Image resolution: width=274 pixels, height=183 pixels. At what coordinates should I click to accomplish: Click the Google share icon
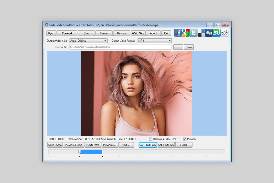tap(186, 33)
